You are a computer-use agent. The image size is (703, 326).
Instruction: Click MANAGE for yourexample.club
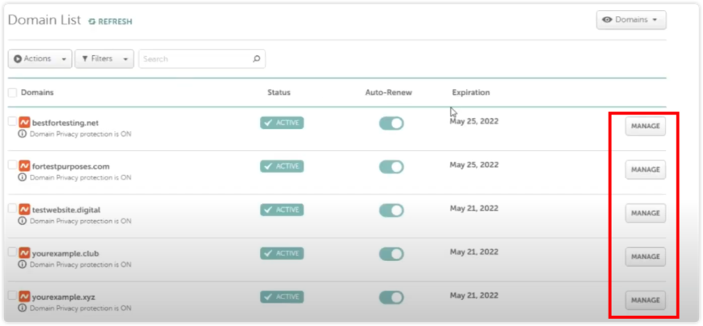coord(646,256)
